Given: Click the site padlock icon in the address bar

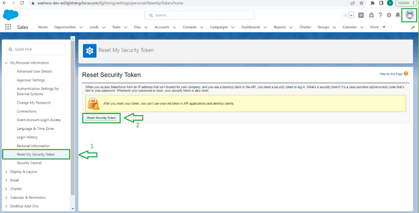Looking at the screenshot, I should coord(33,3).
